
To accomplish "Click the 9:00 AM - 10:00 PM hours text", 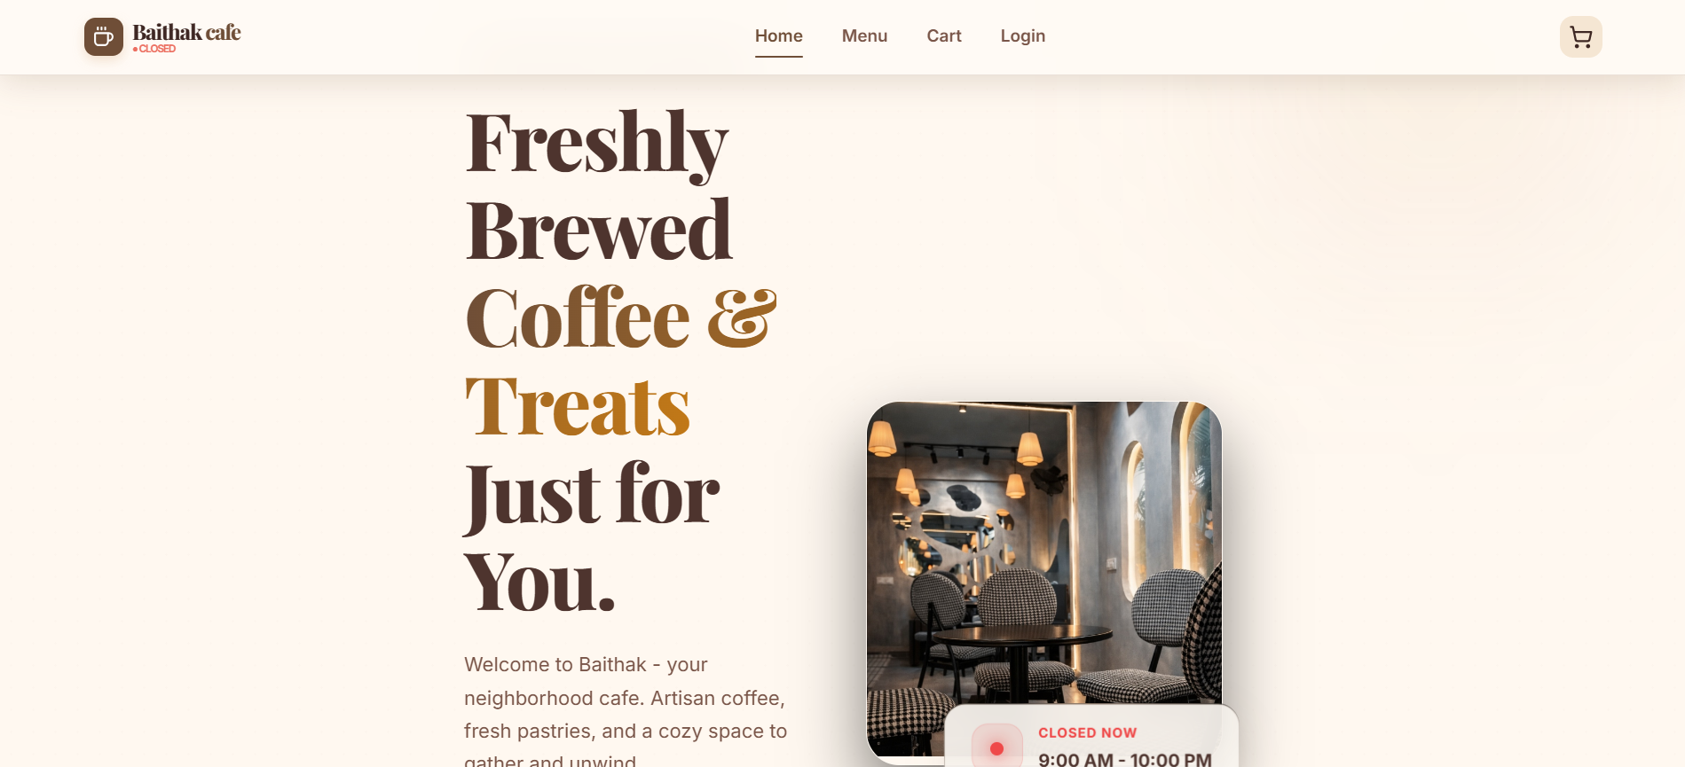I will [1124, 759].
